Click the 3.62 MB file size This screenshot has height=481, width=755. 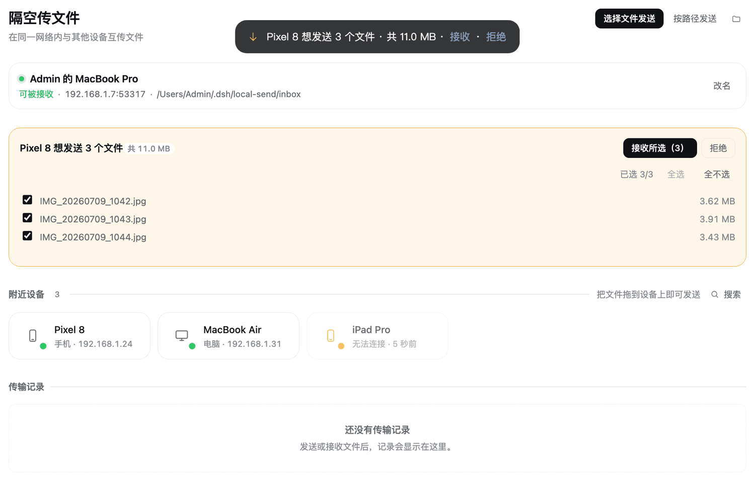coord(717,201)
